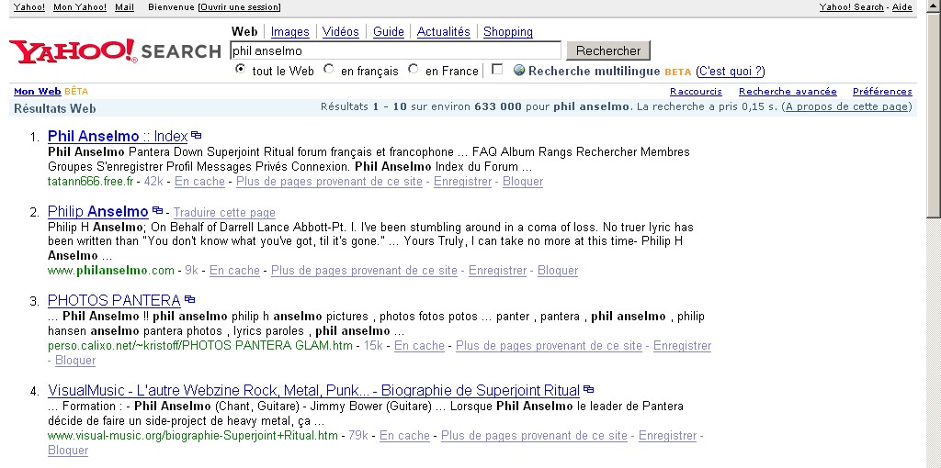The height and width of the screenshot is (468, 941).
Task: Click Enregistrer for perso.calixo.net result
Action: pyautogui.click(x=683, y=345)
